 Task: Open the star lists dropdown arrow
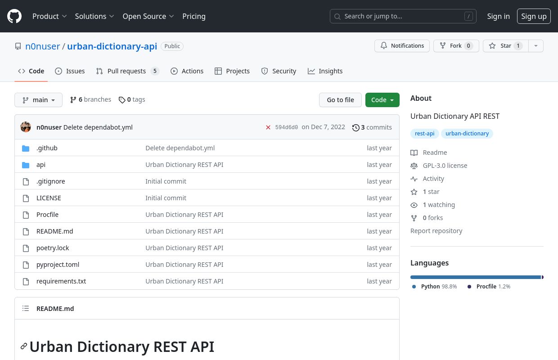pos(535,46)
